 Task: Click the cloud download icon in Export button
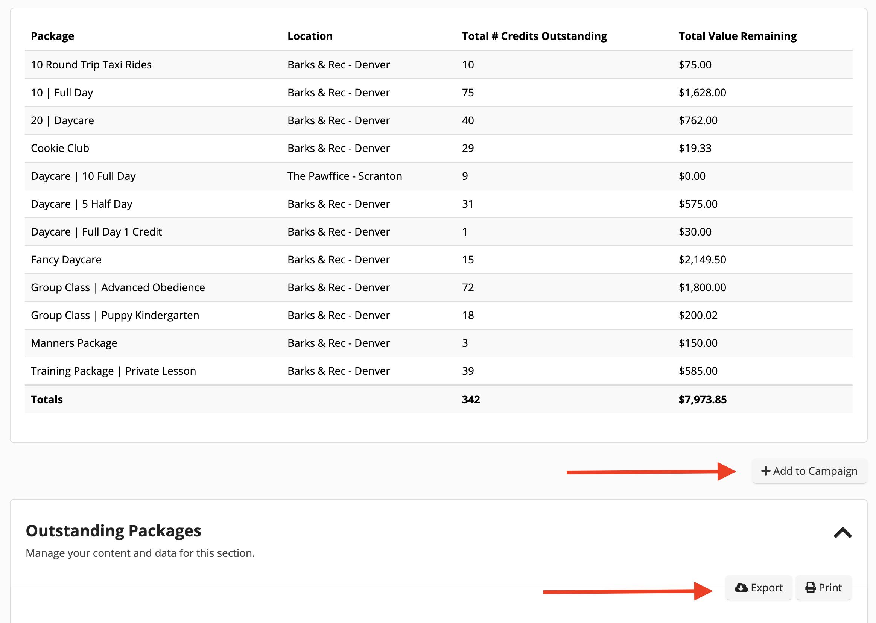[740, 587]
